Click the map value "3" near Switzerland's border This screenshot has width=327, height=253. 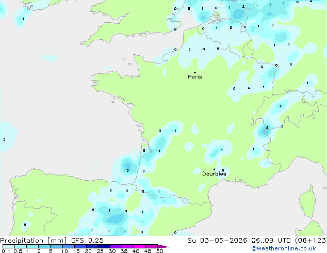click(267, 128)
